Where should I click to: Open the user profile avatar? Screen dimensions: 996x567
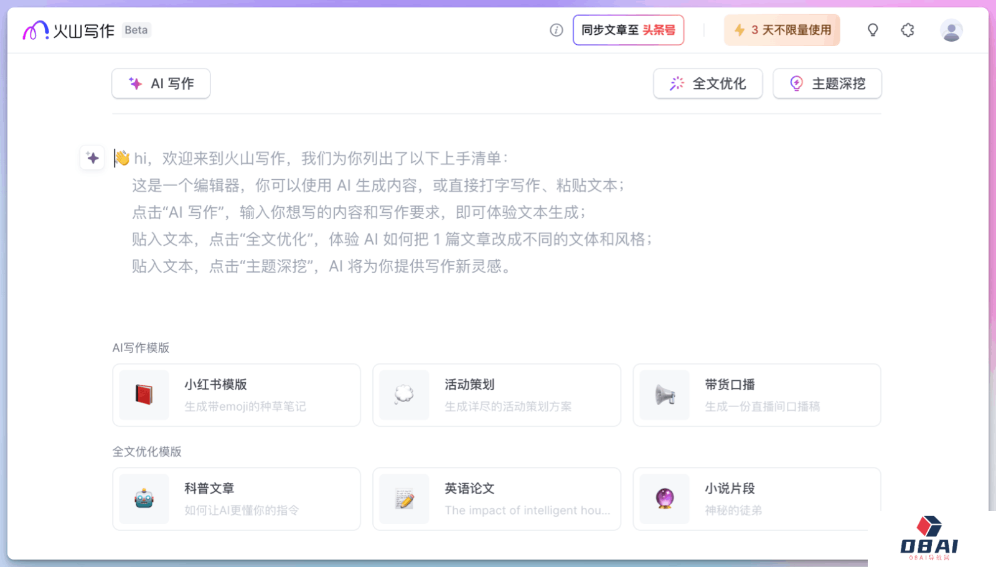[x=951, y=30]
